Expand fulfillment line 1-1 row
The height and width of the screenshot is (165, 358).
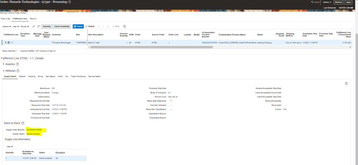point(6,43)
